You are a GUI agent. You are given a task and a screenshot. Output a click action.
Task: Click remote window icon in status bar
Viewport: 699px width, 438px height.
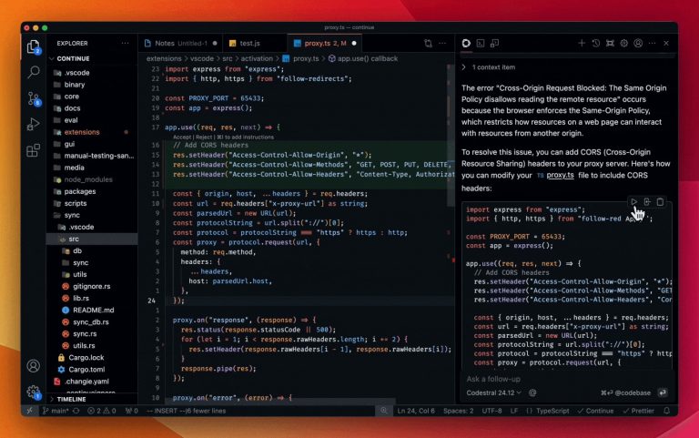pos(29,411)
